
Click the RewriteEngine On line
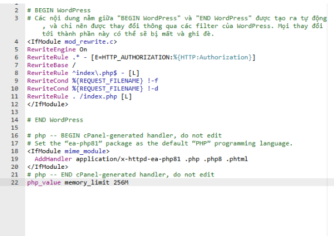pyautogui.click(x=57, y=50)
